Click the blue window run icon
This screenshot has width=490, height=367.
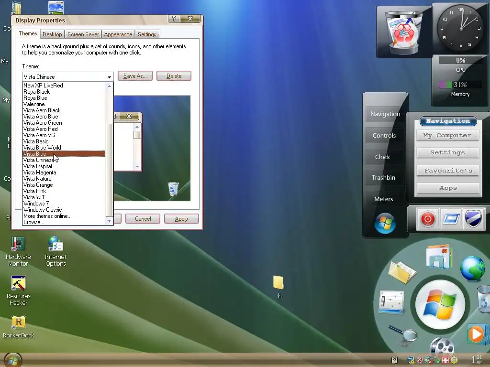pos(451,219)
